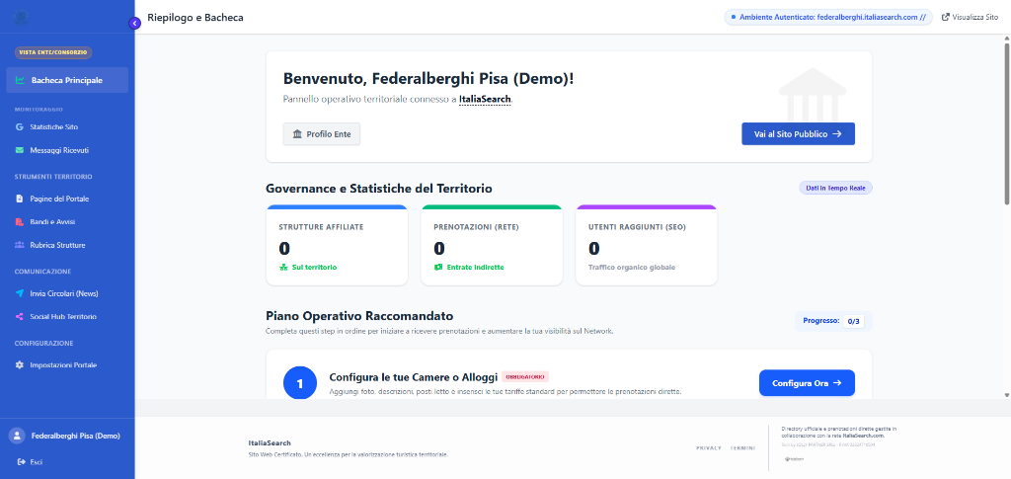Open the PRIVACY footer link
This screenshot has height=479, width=1011.
click(709, 448)
